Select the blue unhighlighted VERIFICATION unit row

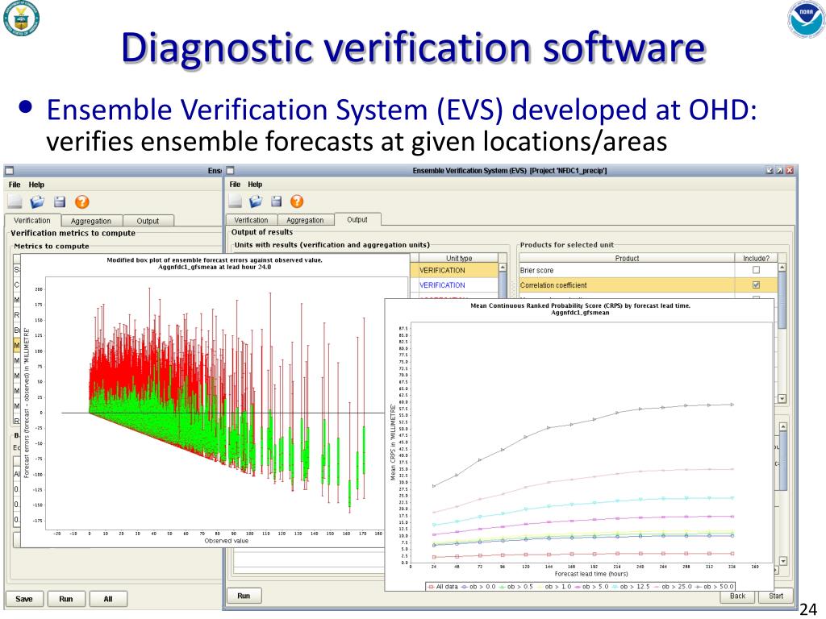click(x=454, y=285)
